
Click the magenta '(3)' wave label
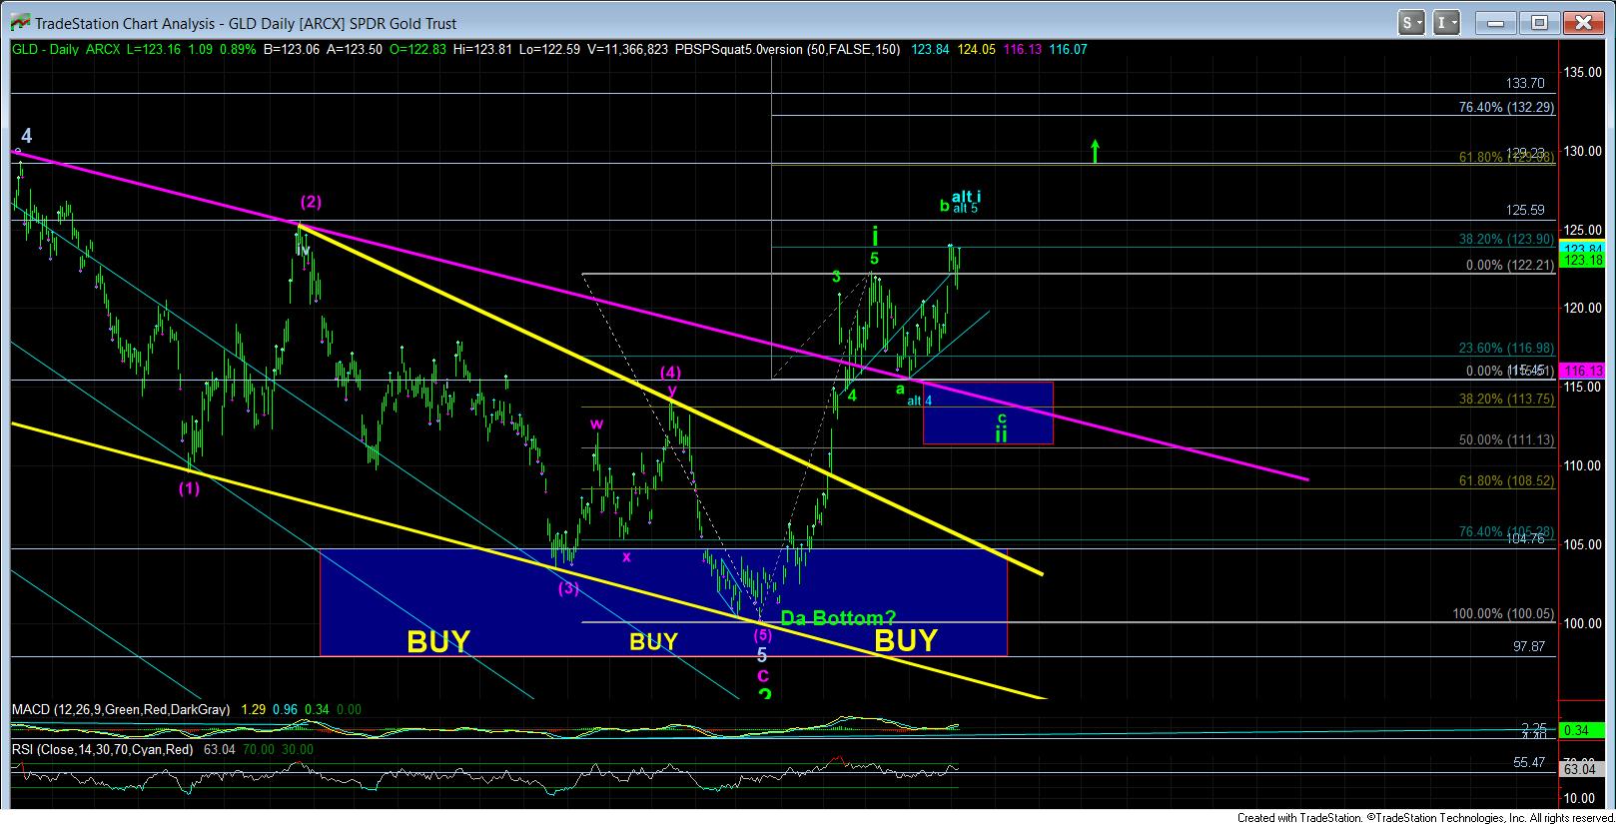tap(568, 588)
